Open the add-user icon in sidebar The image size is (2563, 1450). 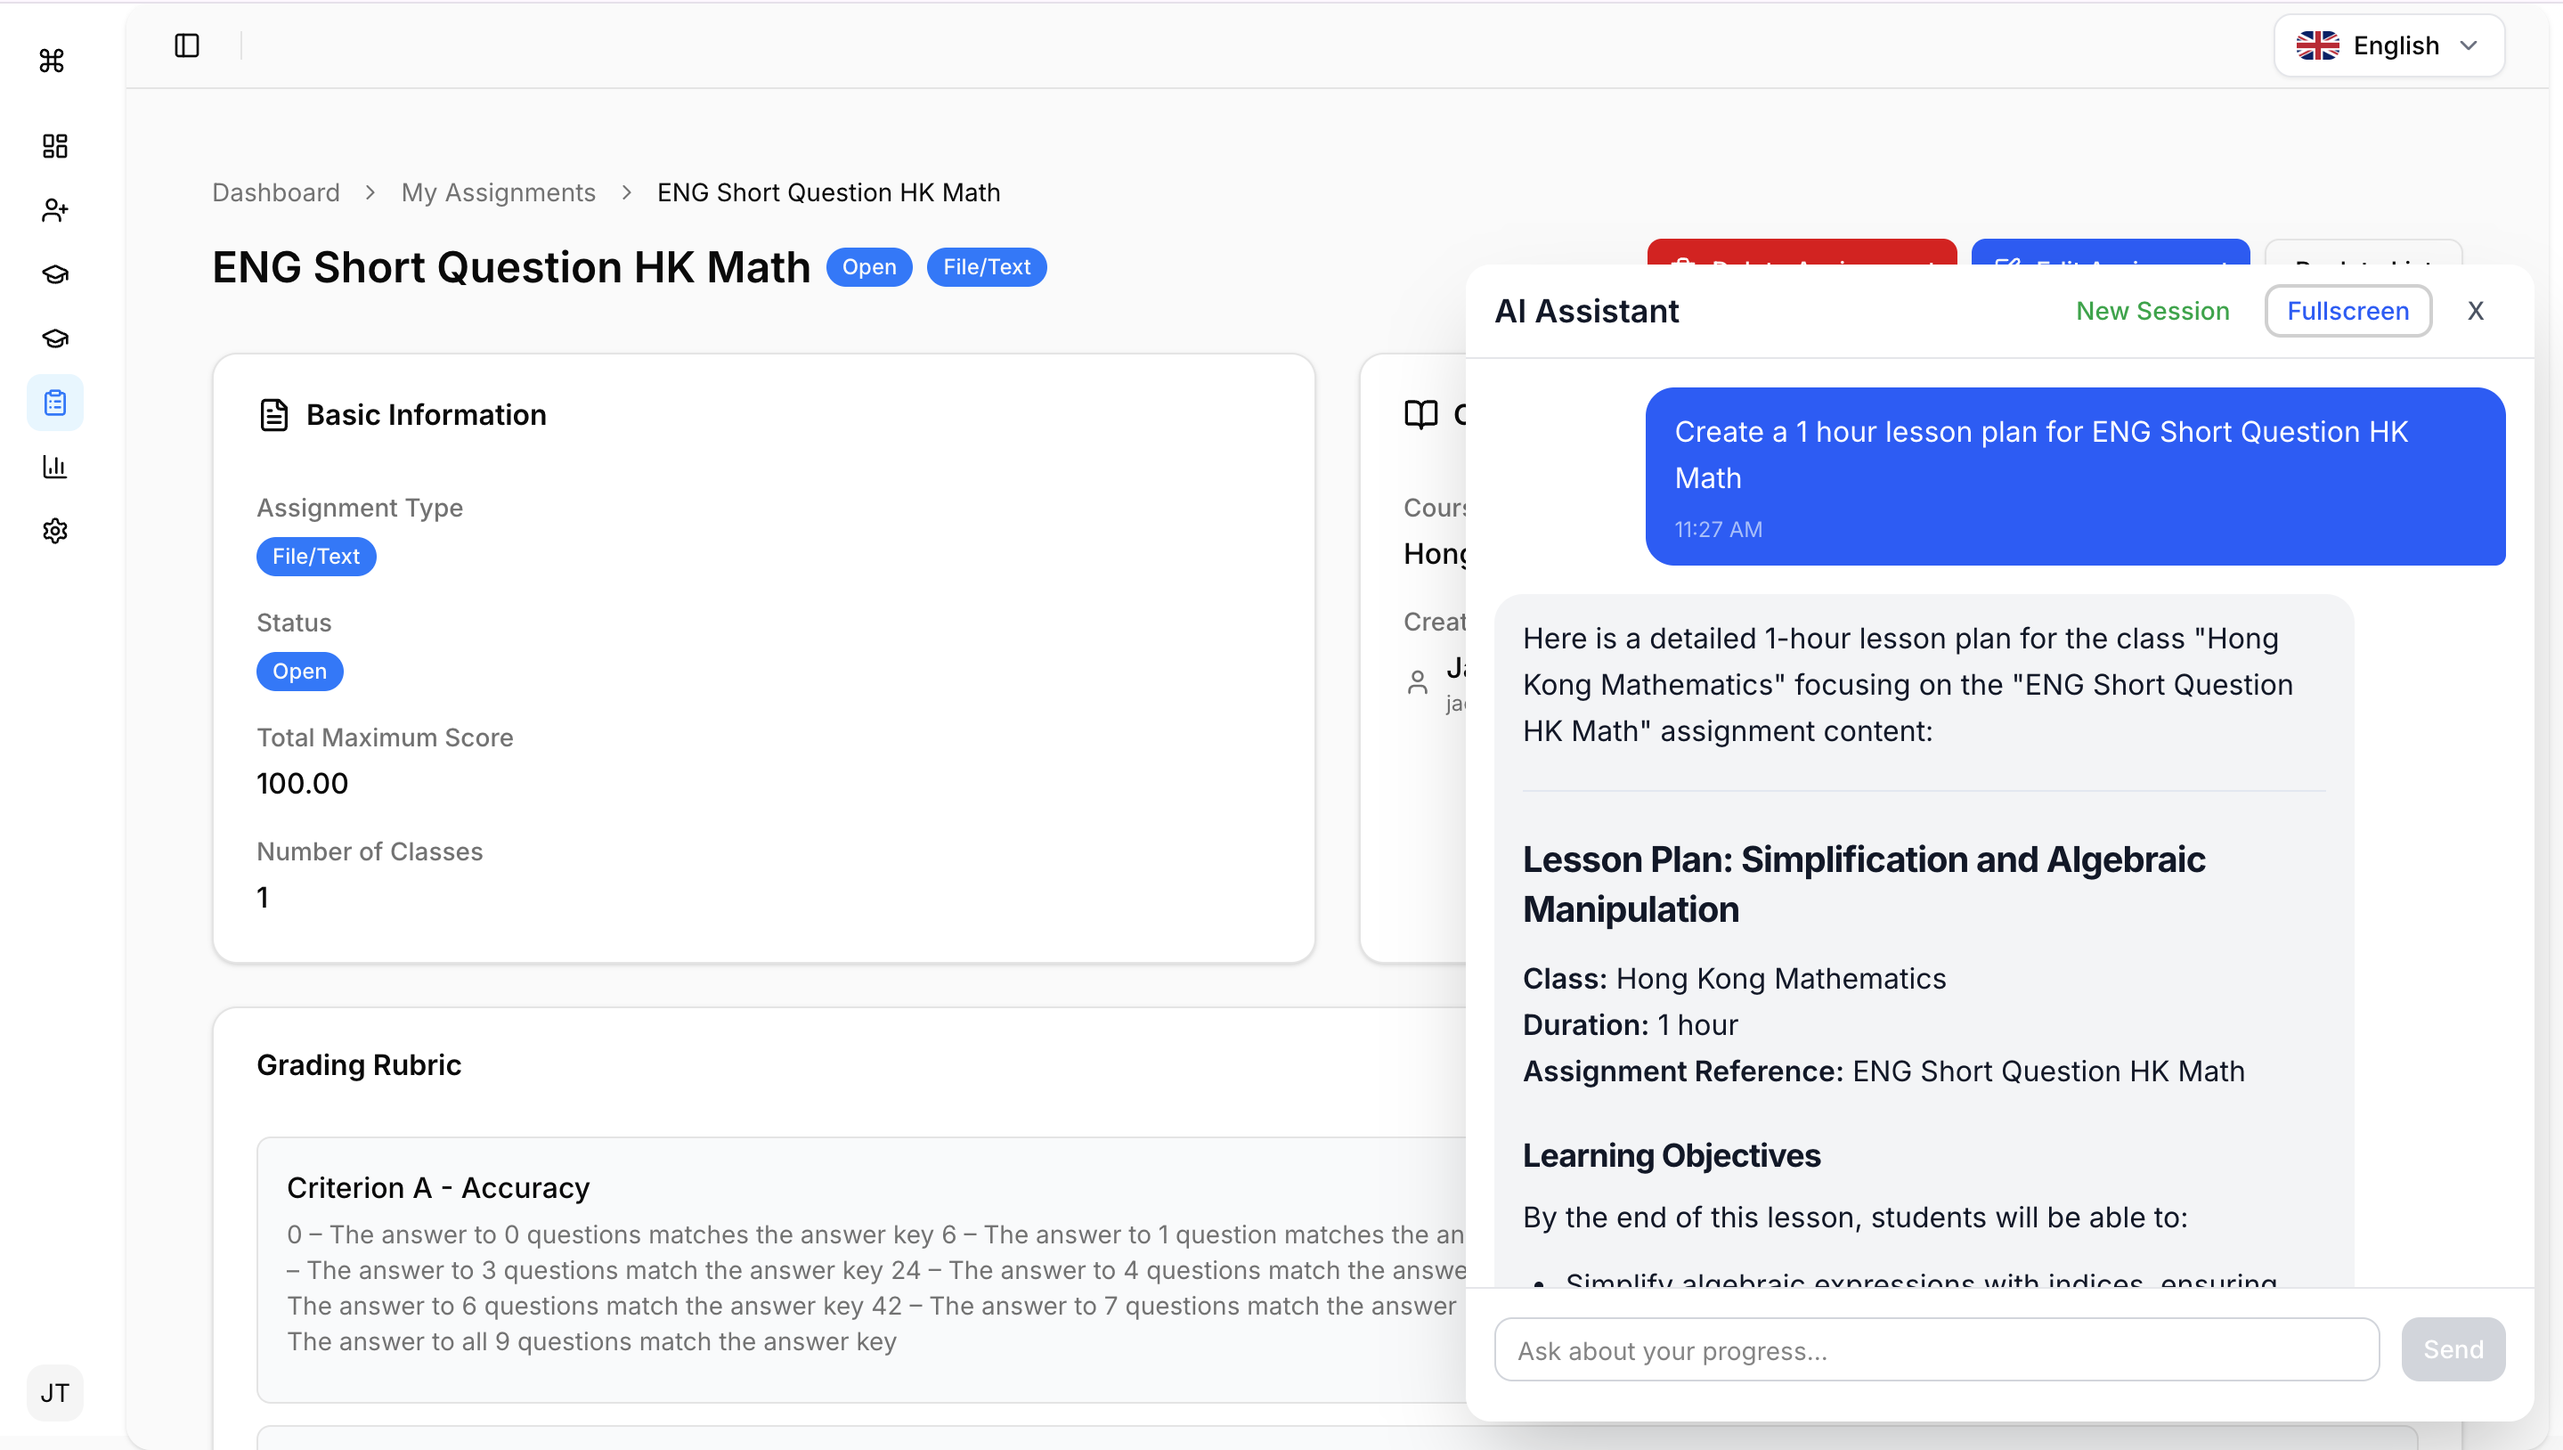(x=54, y=210)
